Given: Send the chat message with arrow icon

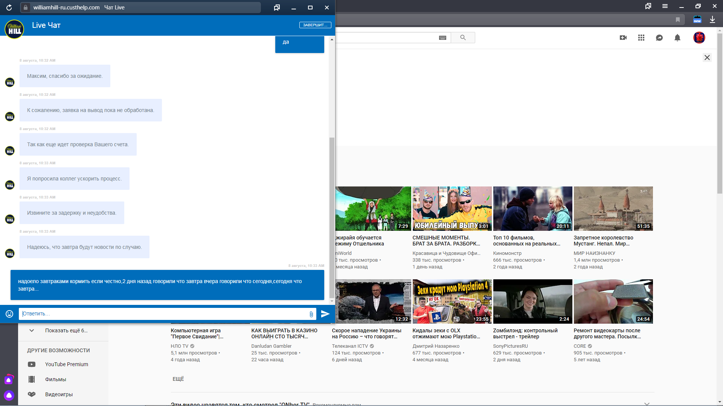Looking at the screenshot, I should tap(325, 314).
